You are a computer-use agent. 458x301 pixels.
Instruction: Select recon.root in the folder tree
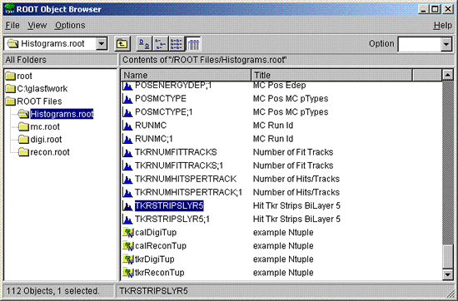[50, 152]
